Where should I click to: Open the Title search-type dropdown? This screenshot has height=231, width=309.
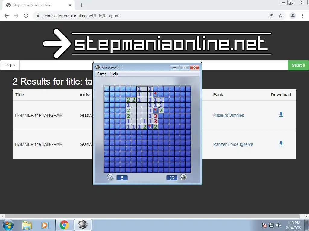click(10, 65)
